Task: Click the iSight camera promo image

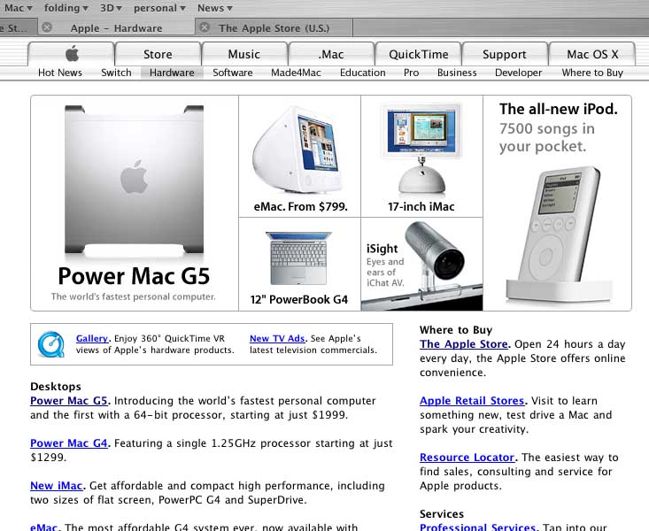Action: click(421, 264)
